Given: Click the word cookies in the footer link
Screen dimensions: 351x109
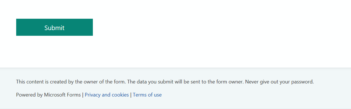Looking at the screenshot, I should (x=120, y=95).
